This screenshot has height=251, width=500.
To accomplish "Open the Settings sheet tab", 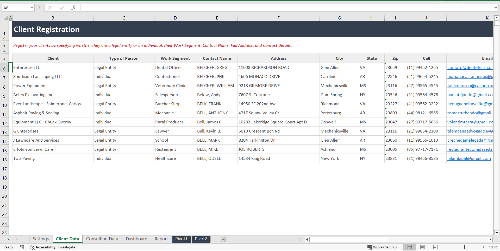I will pos(41,239).
